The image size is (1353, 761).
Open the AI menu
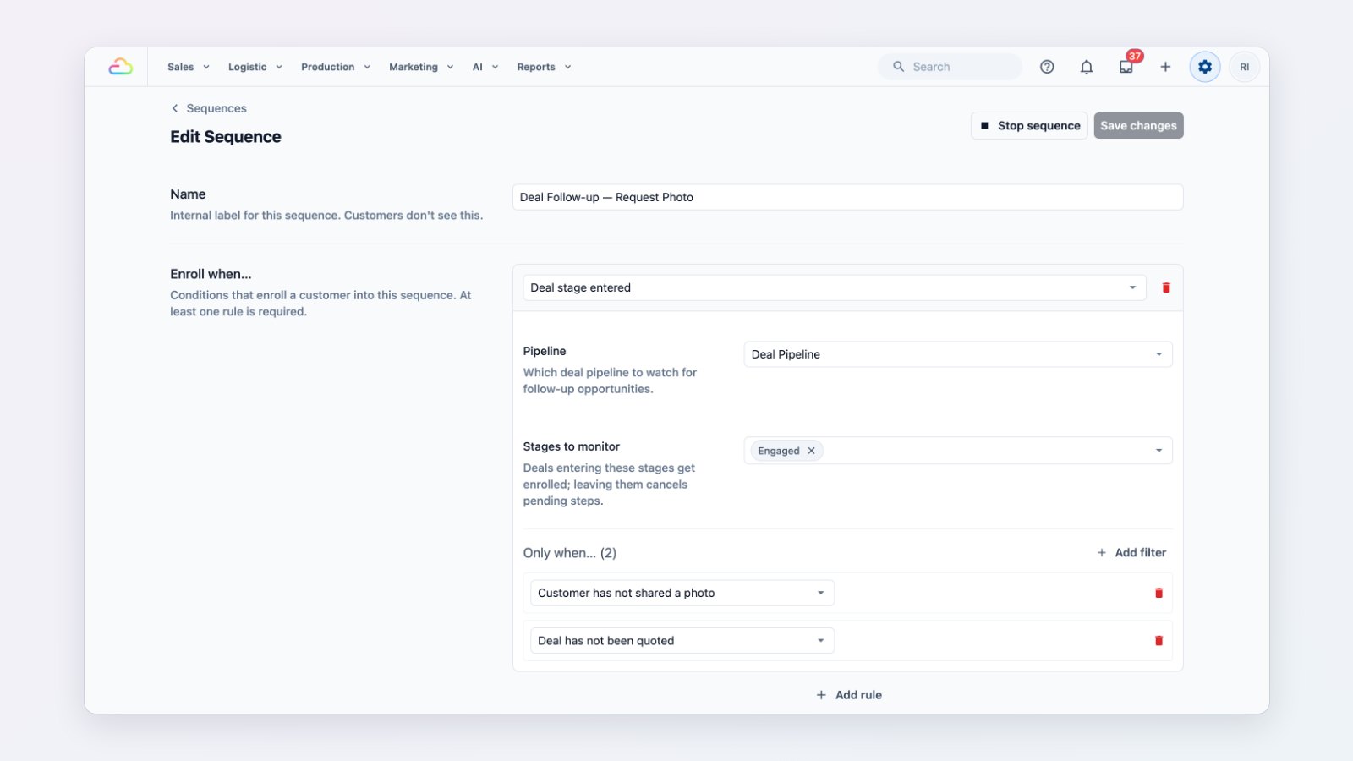[485, 67]
